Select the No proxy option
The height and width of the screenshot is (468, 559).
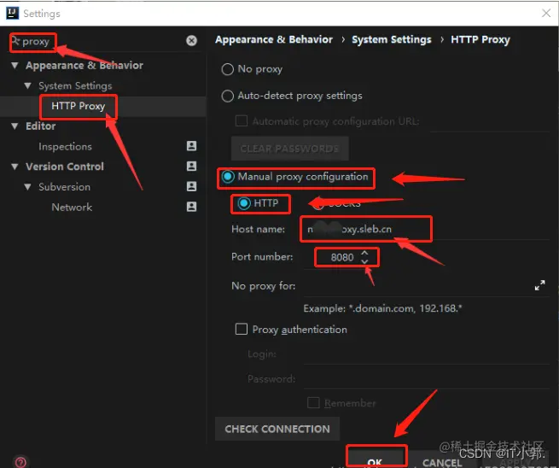point(228,69)
